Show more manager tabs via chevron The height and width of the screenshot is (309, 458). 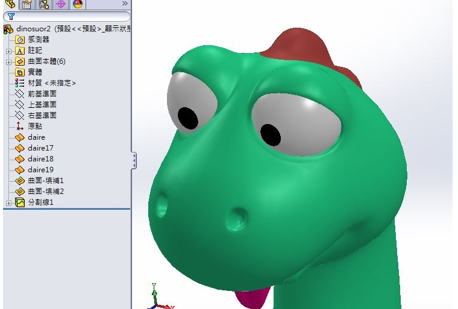click(x=125, y=4)
